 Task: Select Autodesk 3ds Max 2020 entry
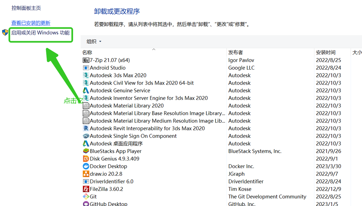(118, 75)
